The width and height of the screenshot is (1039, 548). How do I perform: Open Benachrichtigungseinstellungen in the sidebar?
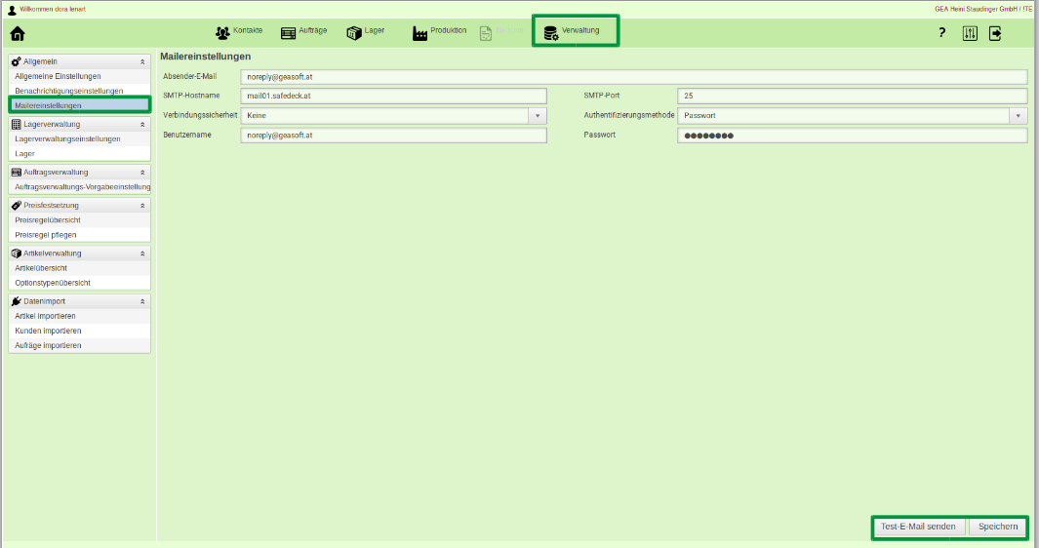(x=68, y=91)
